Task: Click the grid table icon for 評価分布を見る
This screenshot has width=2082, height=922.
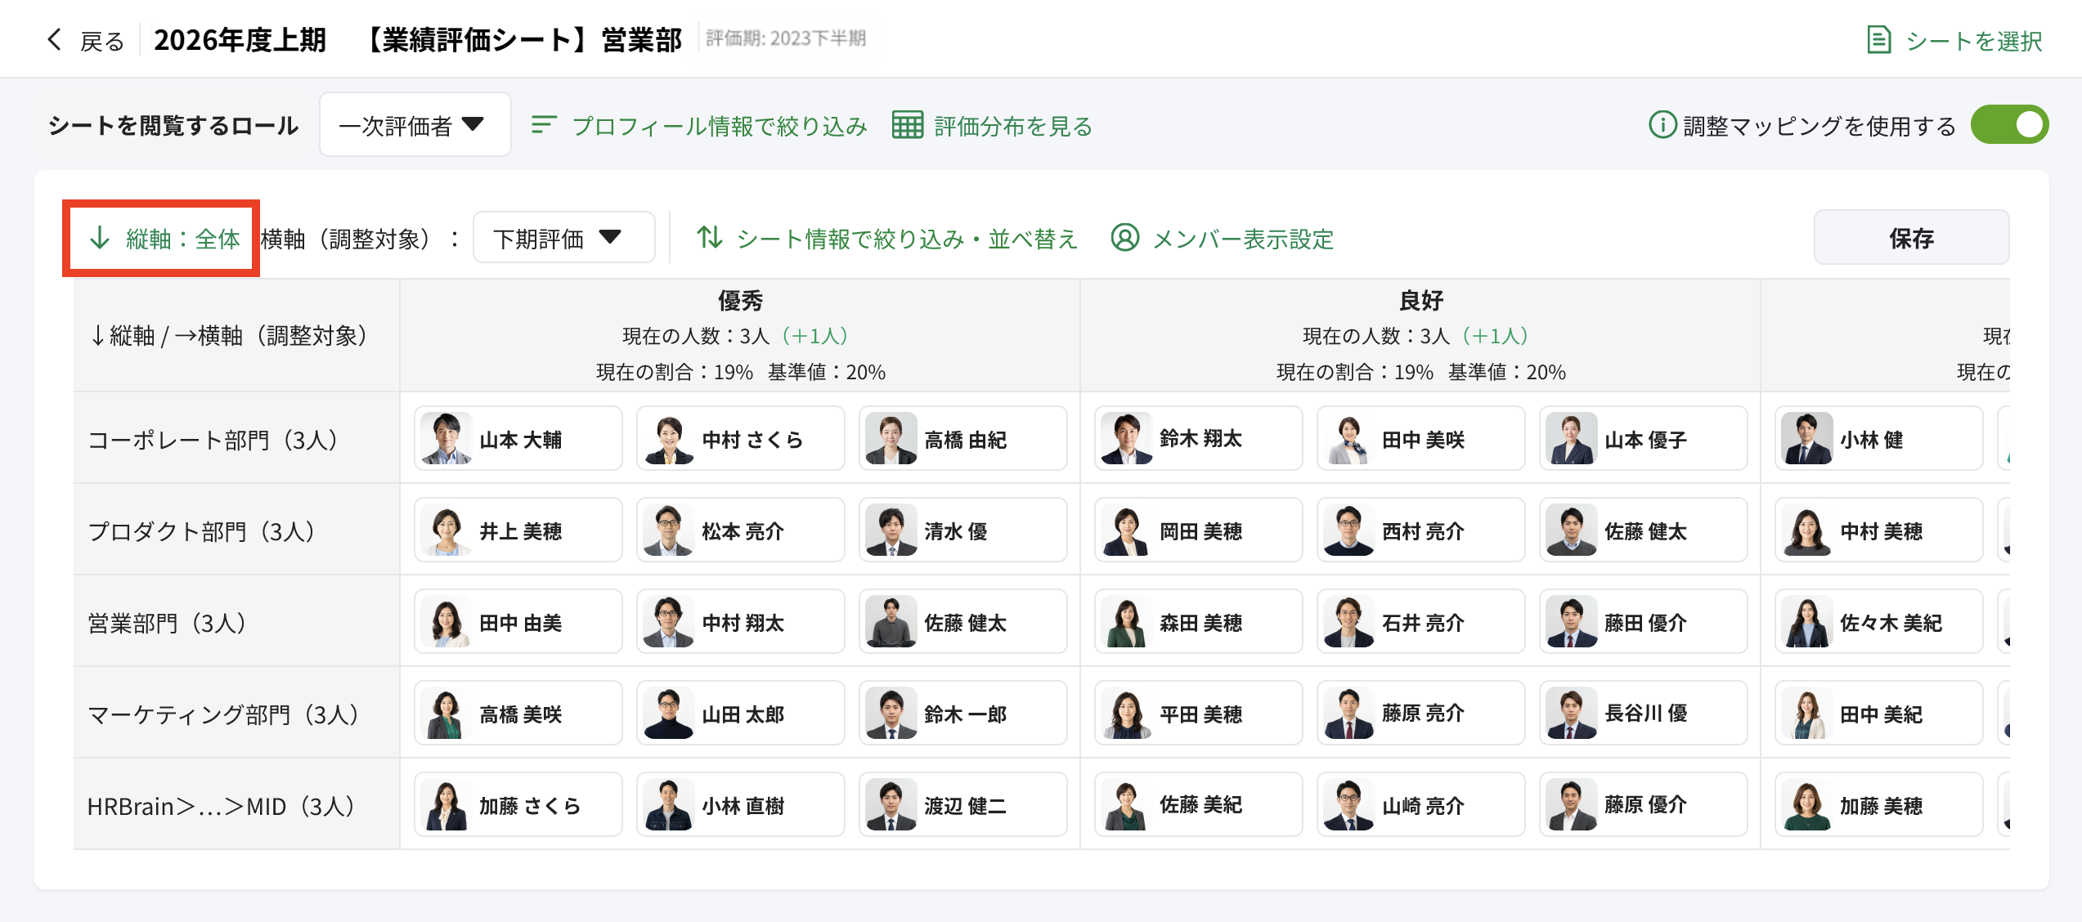Action: (x=907, y=125)
